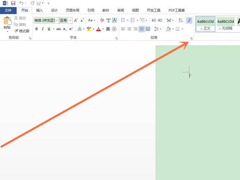Image resolution: width=240 pixels, height=180 pixels.
Task: Open the bullet list dropdown arrow
Action: 128,20
